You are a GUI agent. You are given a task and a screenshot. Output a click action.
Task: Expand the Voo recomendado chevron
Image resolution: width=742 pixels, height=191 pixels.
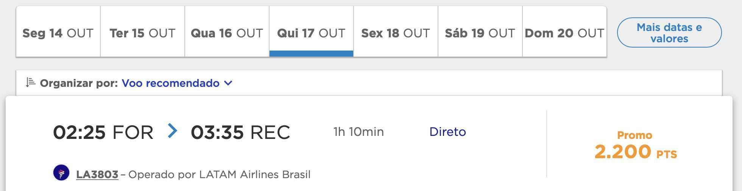(228, 83)
